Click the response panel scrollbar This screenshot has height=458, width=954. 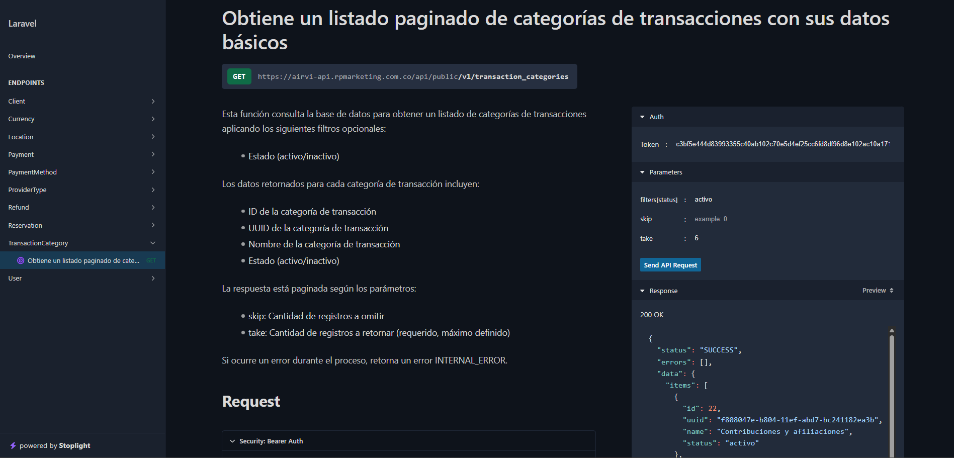(x=892, y=392)
